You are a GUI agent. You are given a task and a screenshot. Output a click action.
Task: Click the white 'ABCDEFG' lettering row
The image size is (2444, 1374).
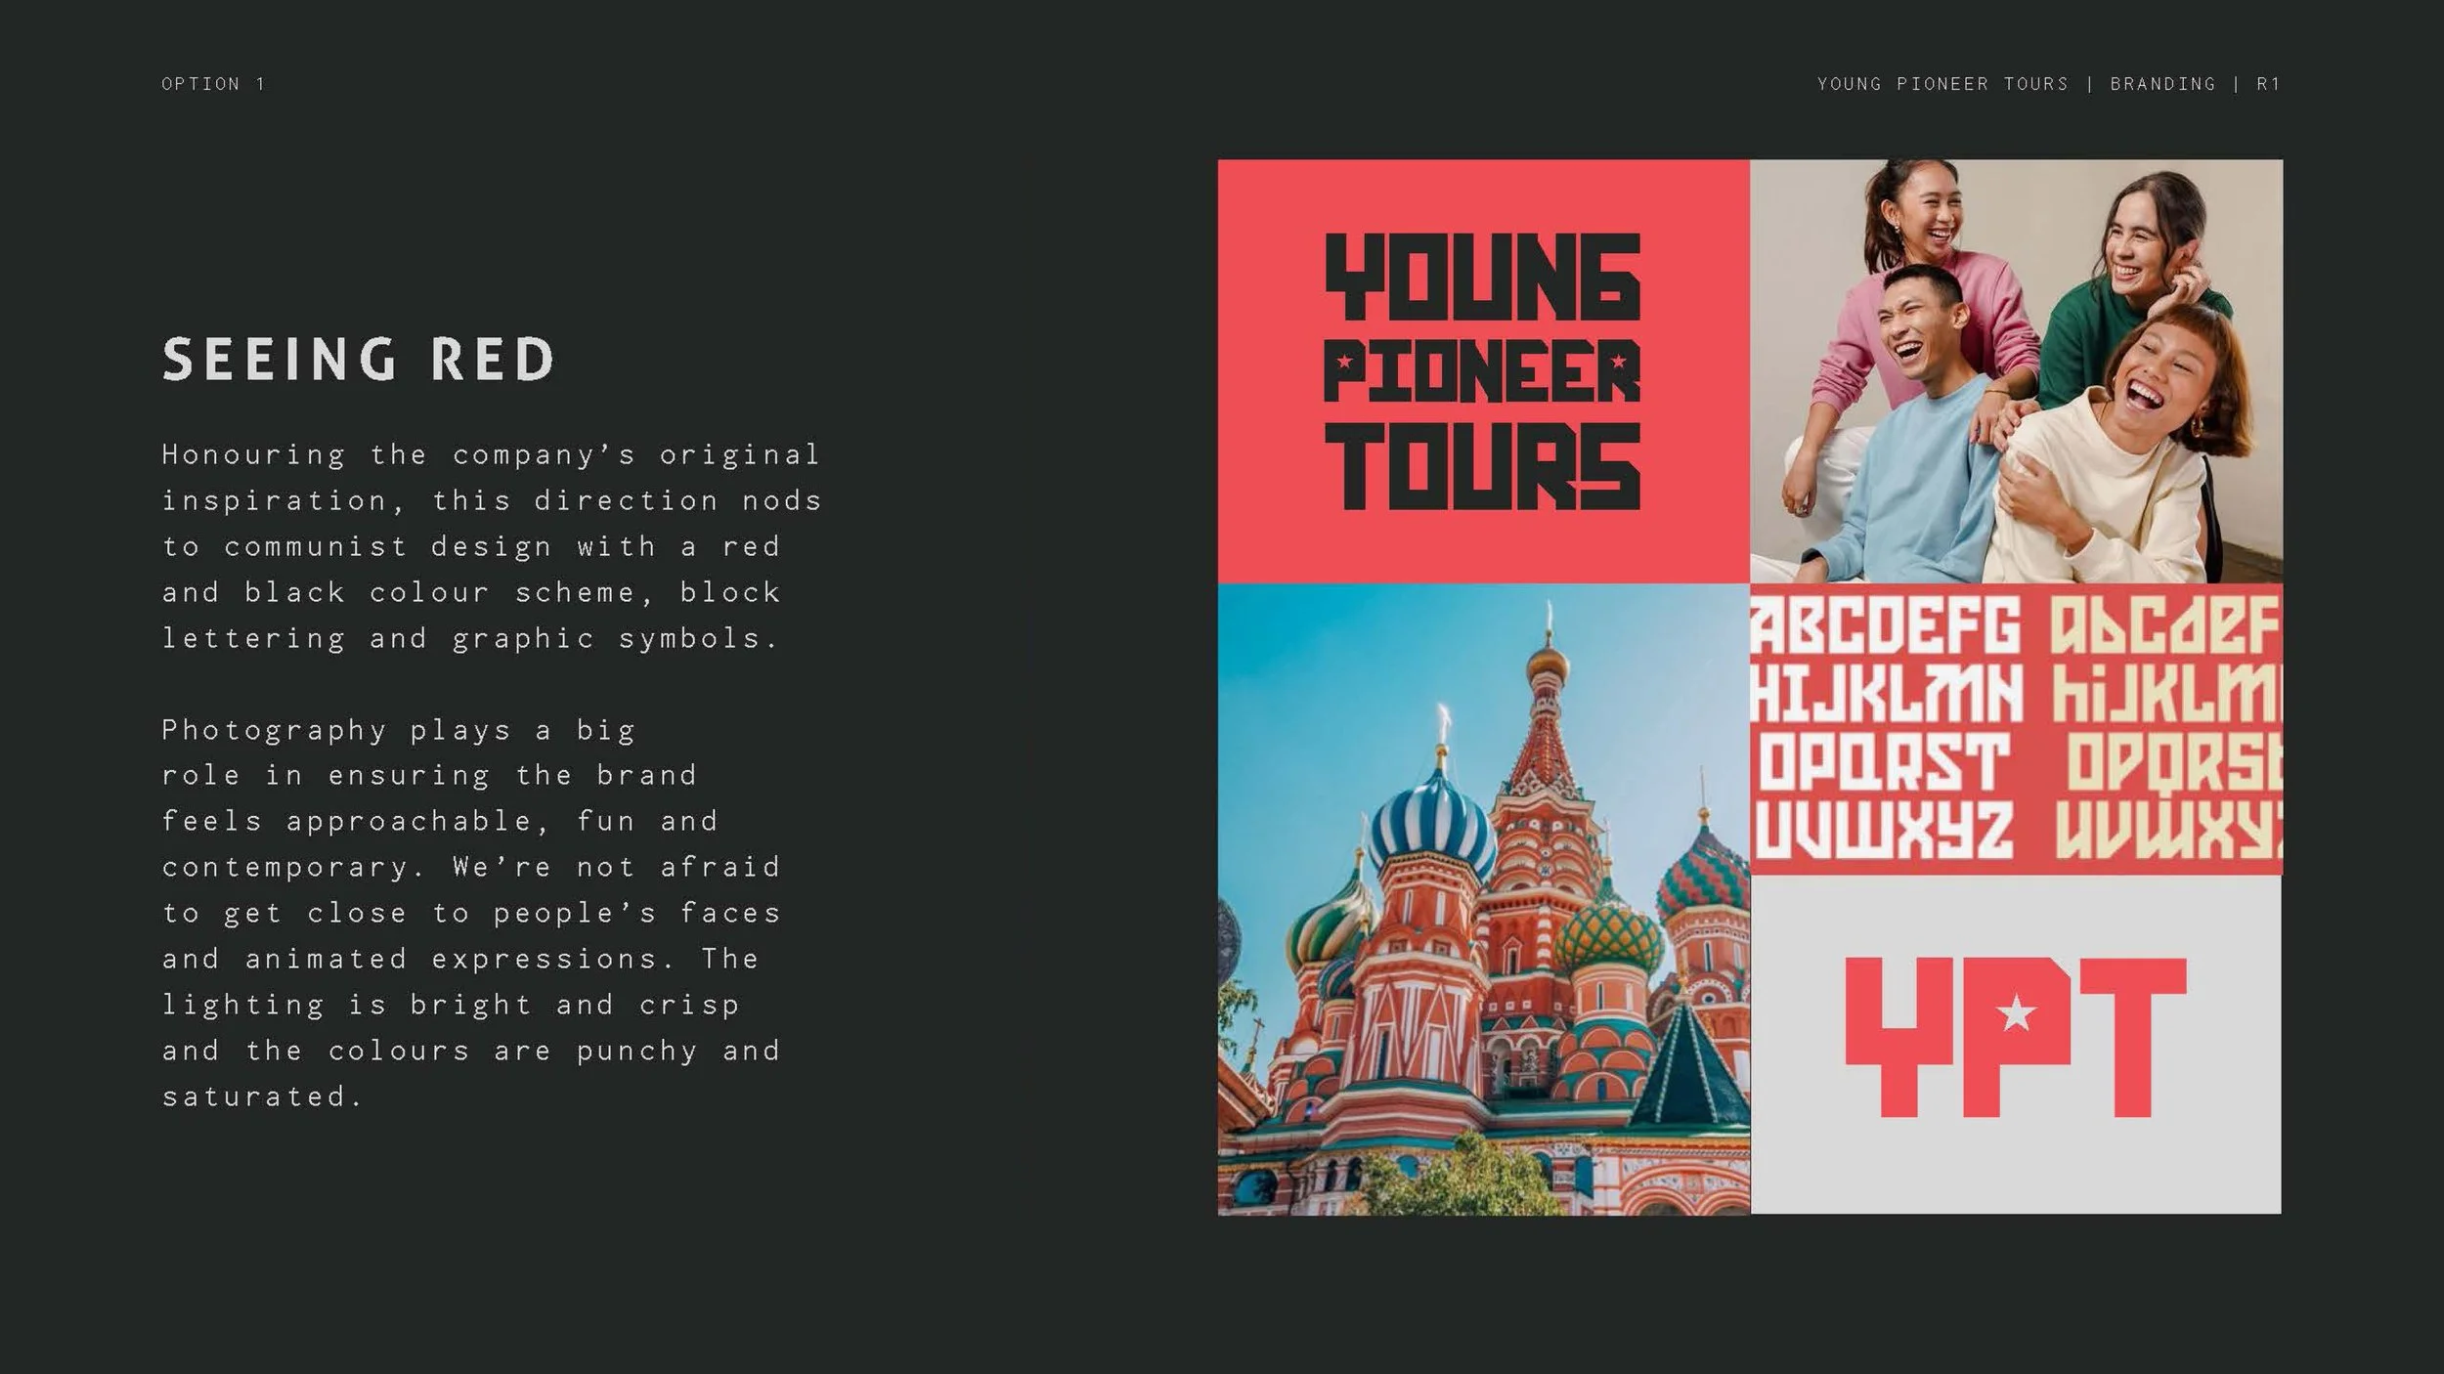[1885, 625]
